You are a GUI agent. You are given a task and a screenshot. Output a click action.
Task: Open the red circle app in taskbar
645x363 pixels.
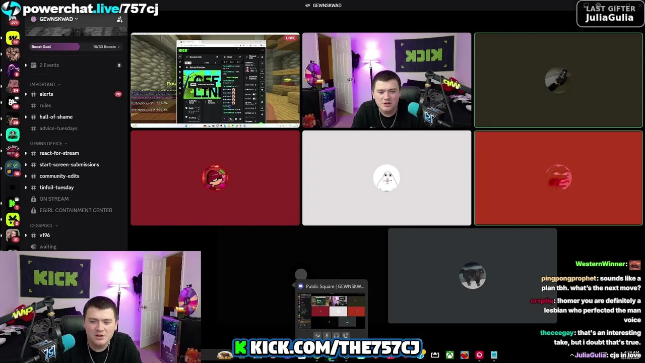click(x=479, y=355)
